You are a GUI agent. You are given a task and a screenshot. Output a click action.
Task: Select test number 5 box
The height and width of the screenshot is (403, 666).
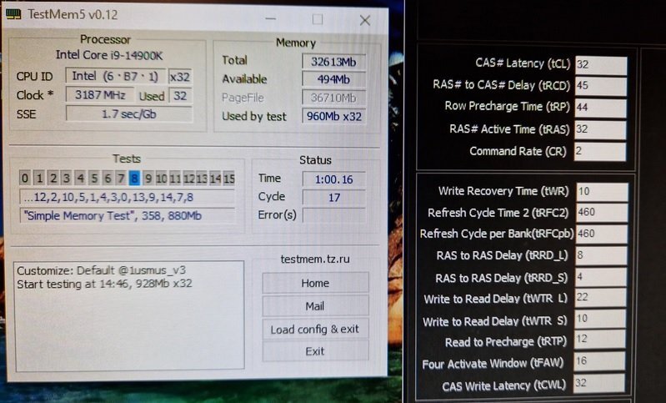pos(94,178)
